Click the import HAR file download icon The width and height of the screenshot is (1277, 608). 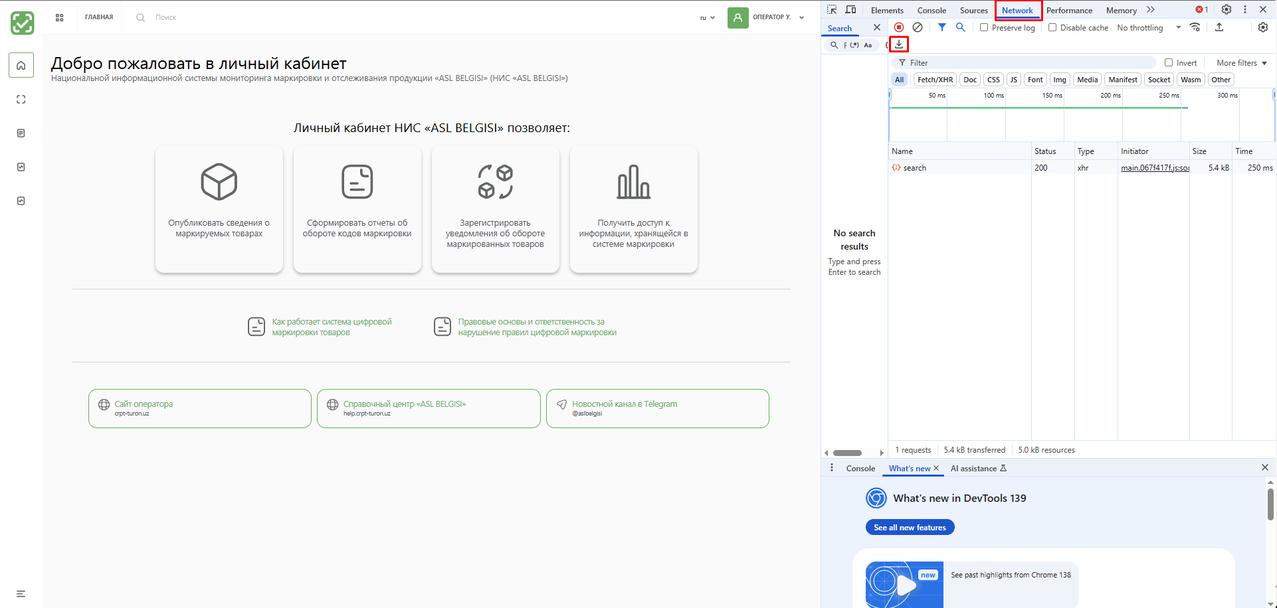coord(899,44)
